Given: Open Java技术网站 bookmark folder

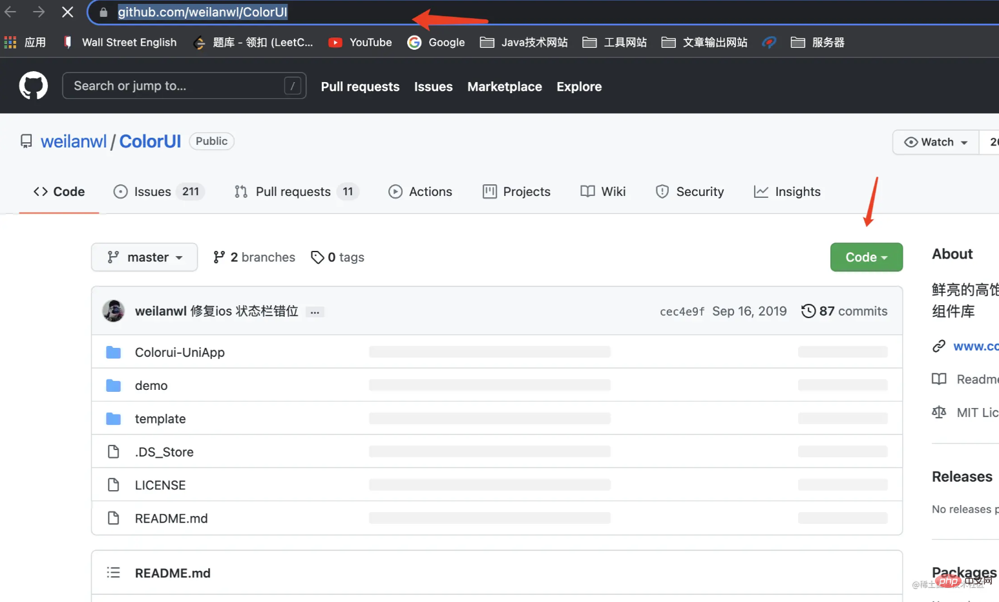Looking at the screenshot, I should [524, 42].
